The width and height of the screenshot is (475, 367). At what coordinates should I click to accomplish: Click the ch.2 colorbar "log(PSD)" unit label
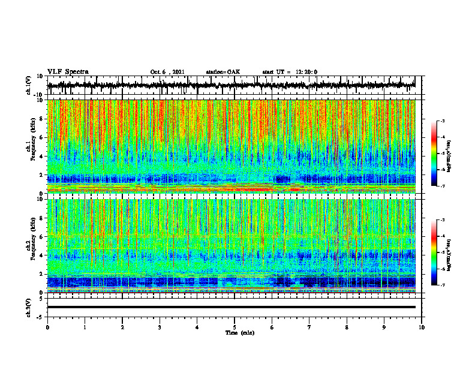tap(449, 255)
